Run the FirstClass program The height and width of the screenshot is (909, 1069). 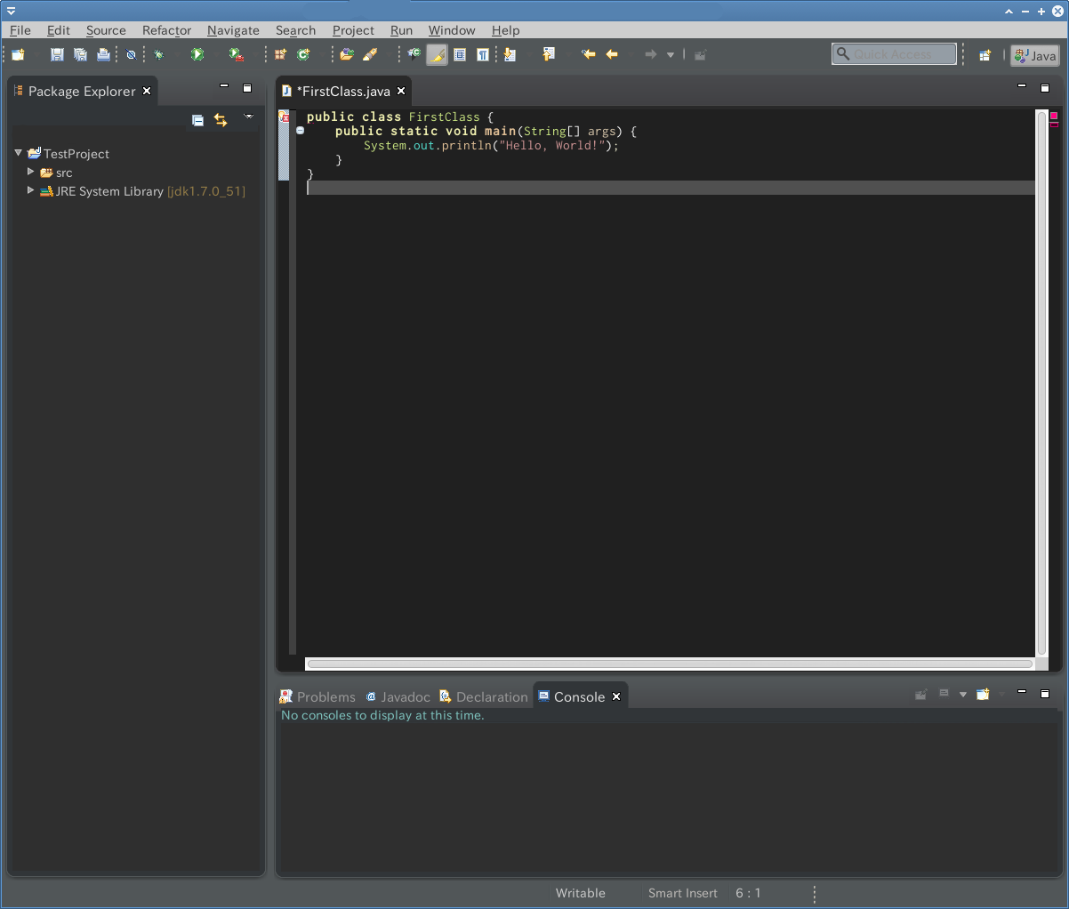click(x=196, y=54)
